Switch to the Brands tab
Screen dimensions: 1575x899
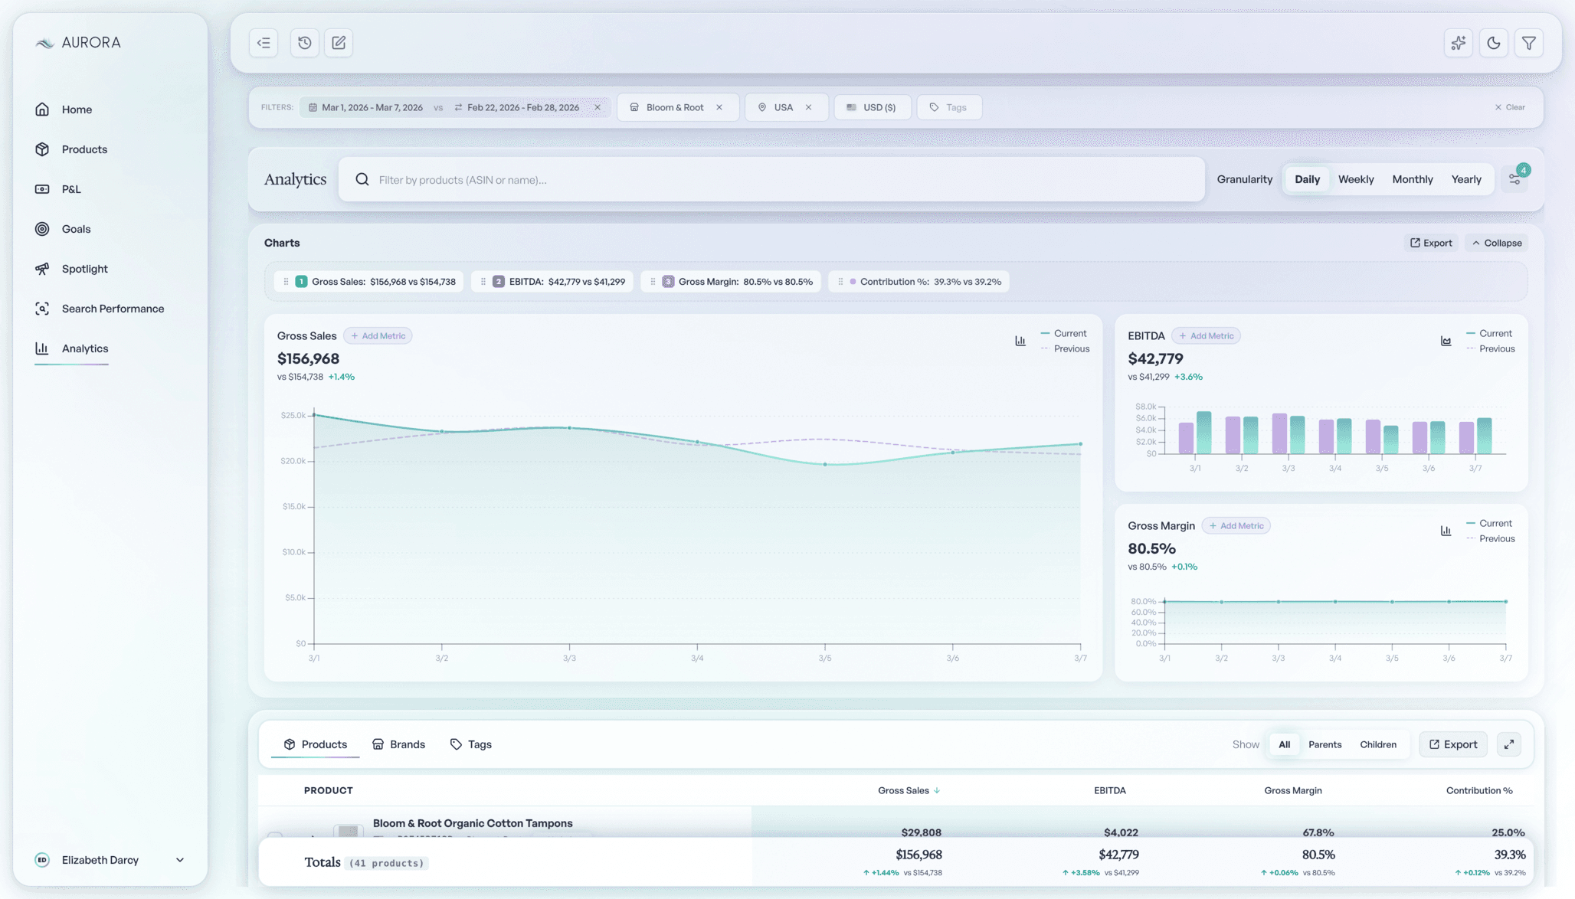[398, 744]
